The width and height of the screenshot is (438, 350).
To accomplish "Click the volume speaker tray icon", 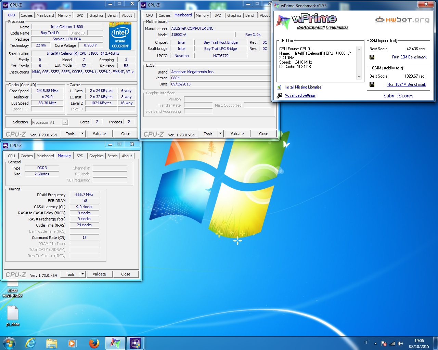I will [x=400, y=344].
